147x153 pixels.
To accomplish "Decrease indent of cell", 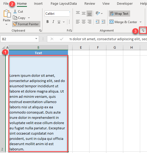I will tap(98, 22).
